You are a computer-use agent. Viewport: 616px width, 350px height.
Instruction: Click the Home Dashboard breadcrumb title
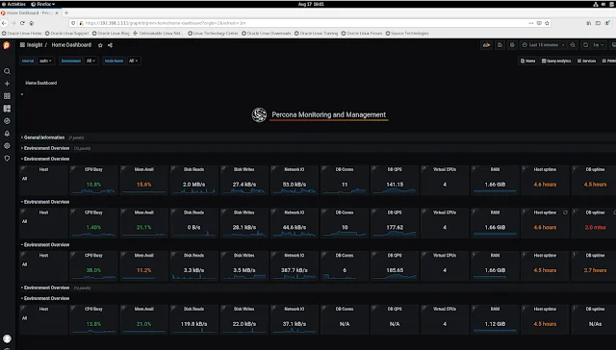point(71,45)
